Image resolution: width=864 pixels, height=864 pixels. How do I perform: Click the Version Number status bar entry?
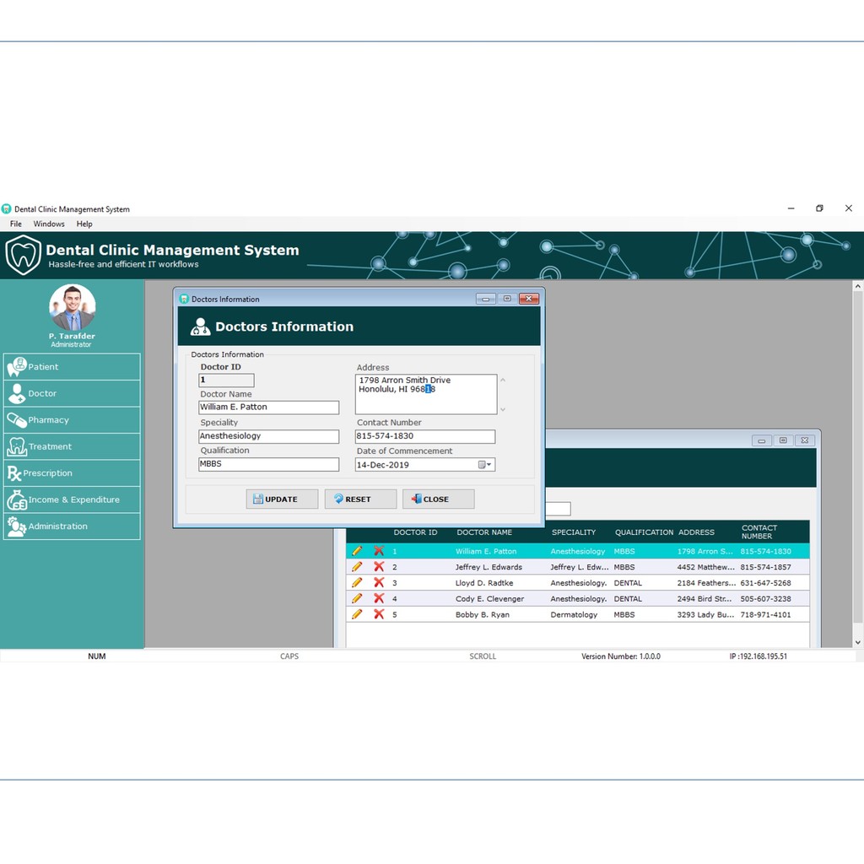pos(621,656)
